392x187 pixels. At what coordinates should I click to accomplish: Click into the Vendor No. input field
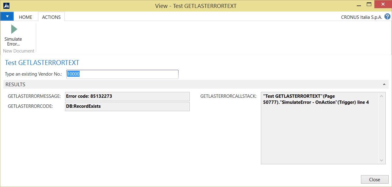click(122, 74)
